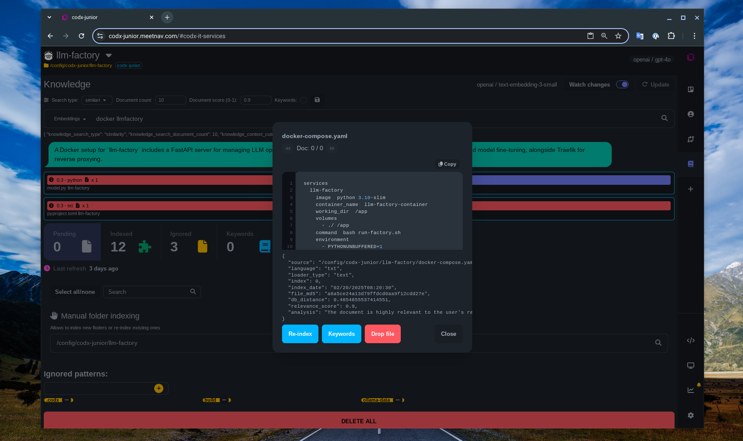Click the Keywords button in modal
The height and width of the screenshot is (441, 743).
(x=341, y=334)
